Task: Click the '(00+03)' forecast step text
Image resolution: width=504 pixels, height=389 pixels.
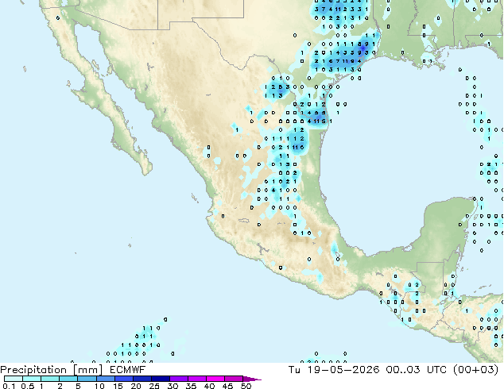Action: [475, 370]
